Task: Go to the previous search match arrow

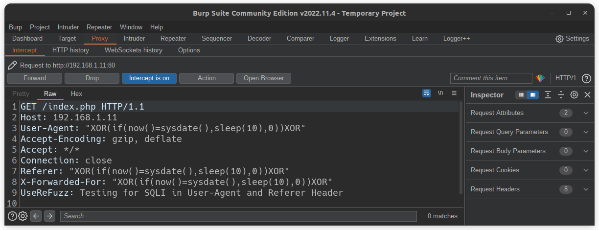Action: [x=36, y=216]
